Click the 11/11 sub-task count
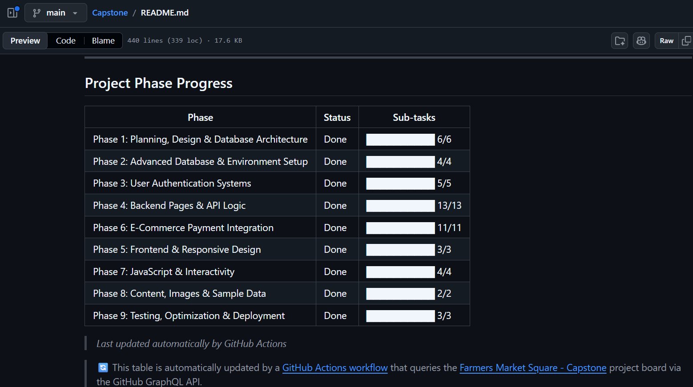The height and width of the screenshot is (387, 693). tap(449, 228)
